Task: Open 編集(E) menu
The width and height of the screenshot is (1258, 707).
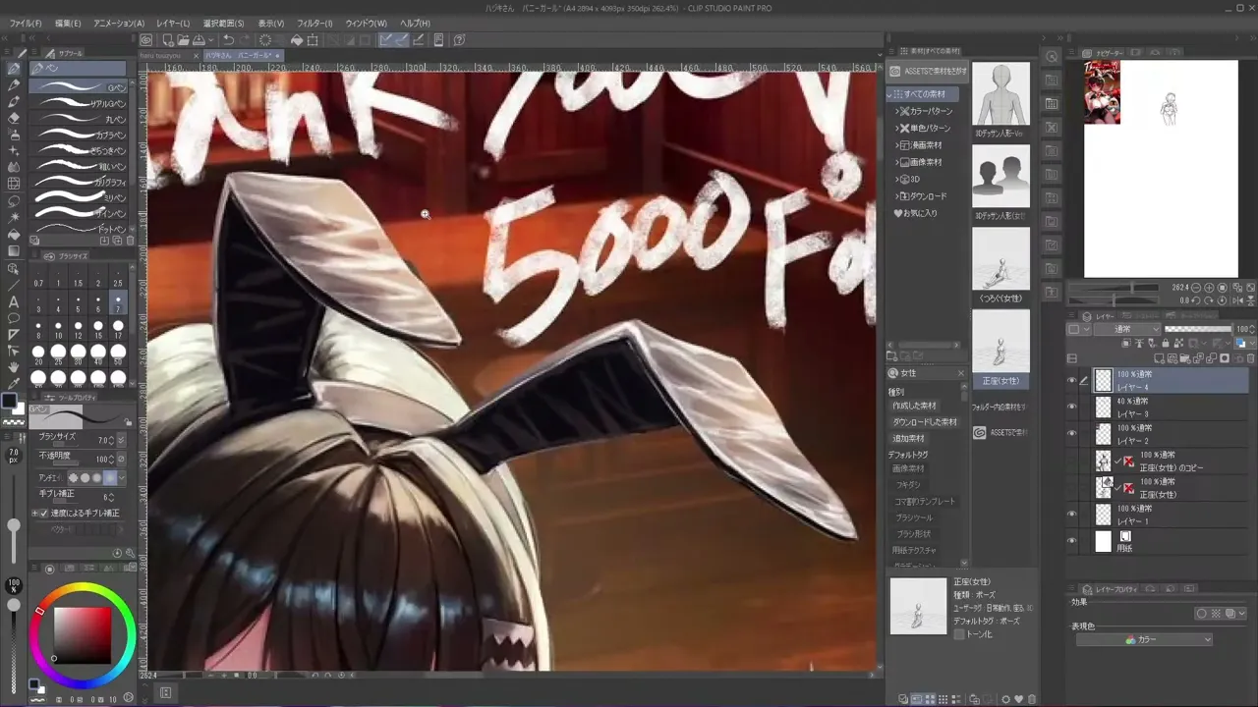Action: [x=68, y=23]
